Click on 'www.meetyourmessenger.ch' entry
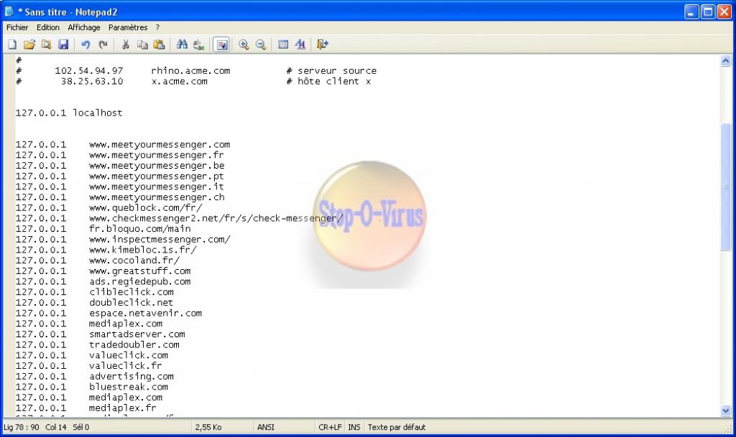The image size is (736, 437). 157,197
